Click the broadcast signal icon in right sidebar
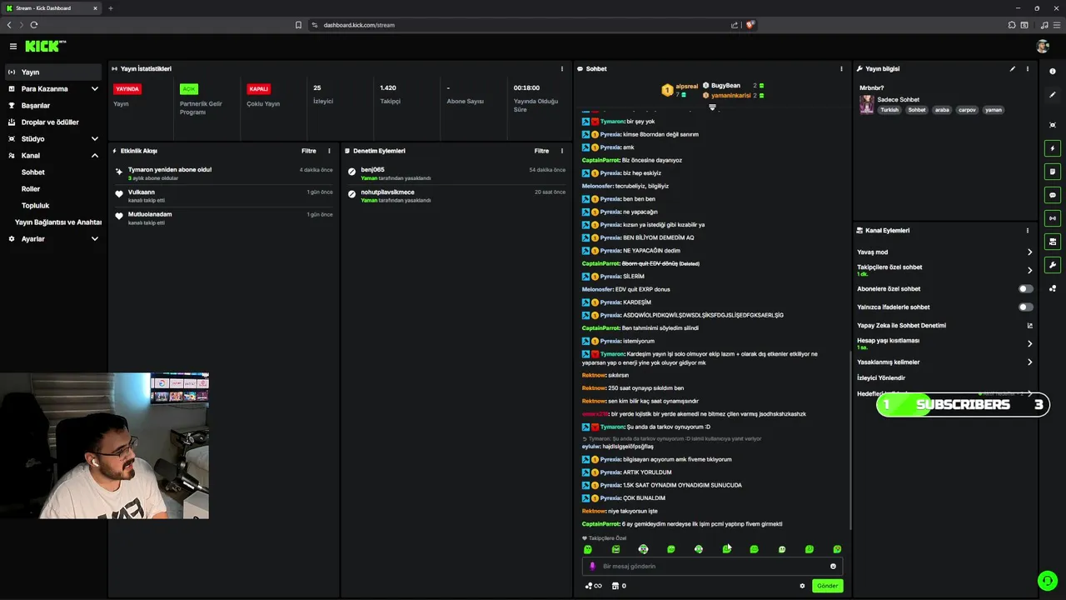Image resolution: width=1066 pixels, height=600 pixels. point(1053,218)
